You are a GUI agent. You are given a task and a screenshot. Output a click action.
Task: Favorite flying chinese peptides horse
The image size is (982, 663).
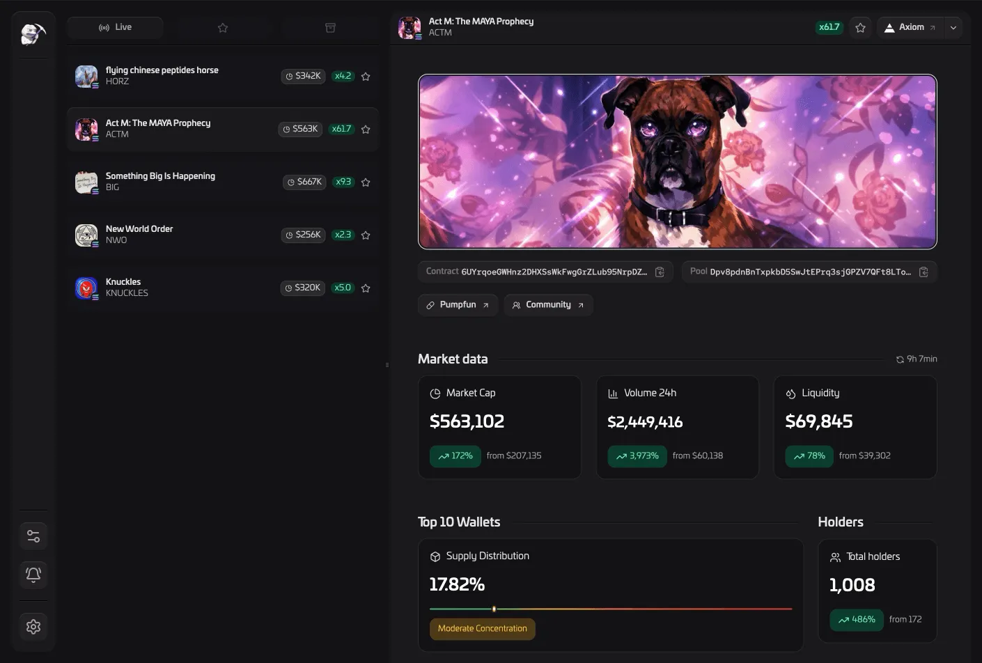(366, 76)
